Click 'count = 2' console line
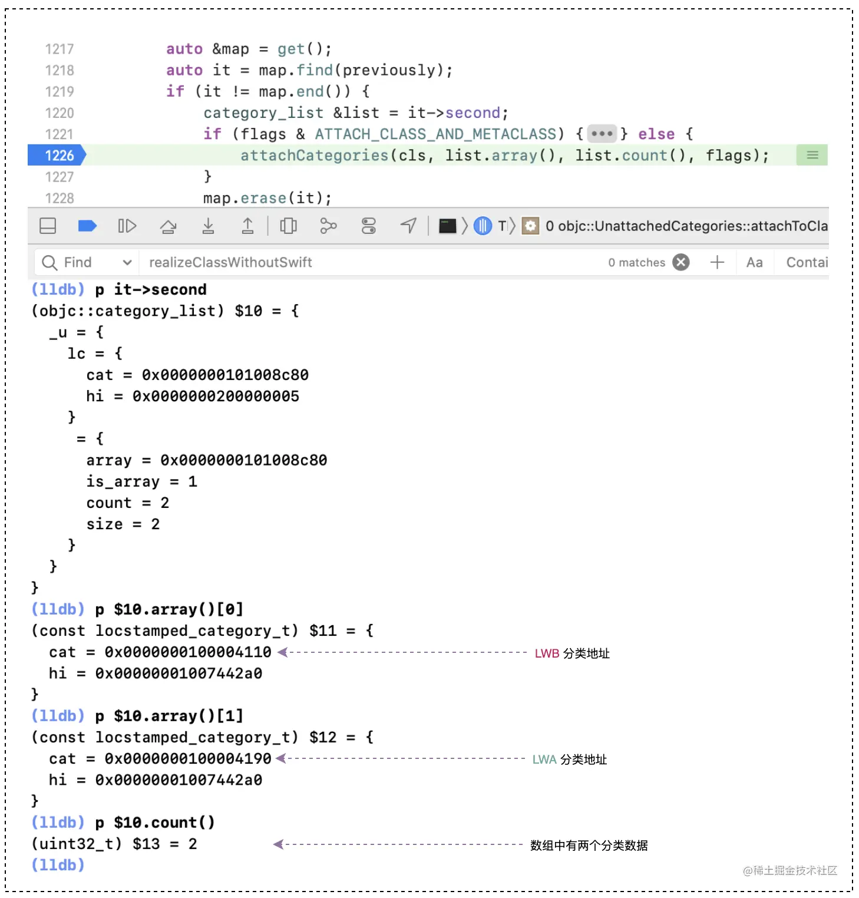This screenshot has width=859, height=898. [127, 503]
